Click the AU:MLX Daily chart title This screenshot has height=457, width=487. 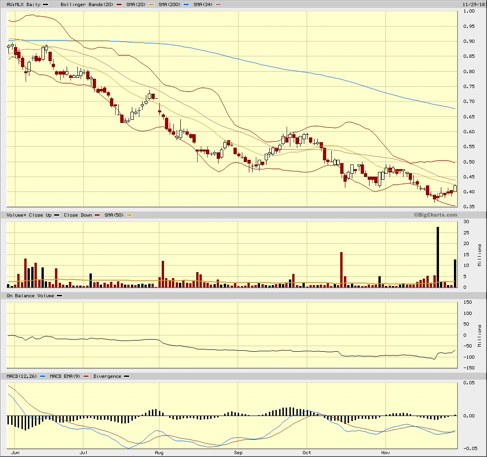point(24,5)
